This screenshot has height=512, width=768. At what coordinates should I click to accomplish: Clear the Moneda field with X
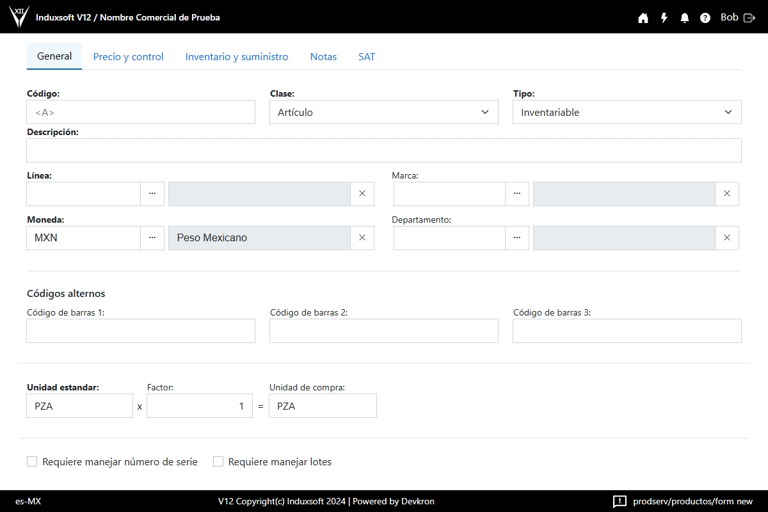tap(362, 237)
